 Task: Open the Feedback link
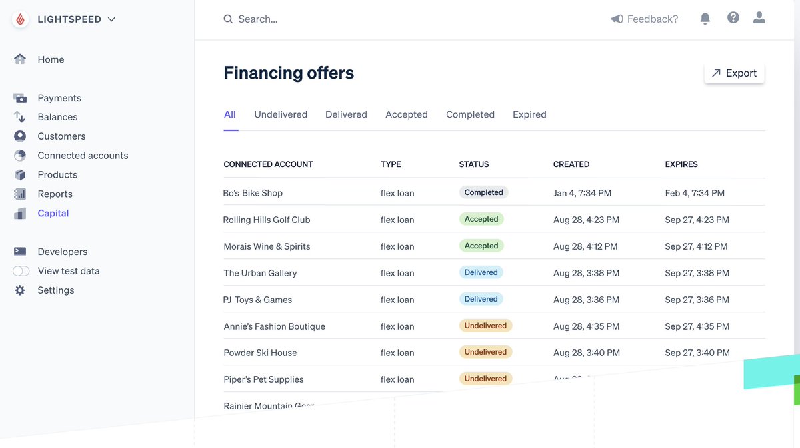644,19
